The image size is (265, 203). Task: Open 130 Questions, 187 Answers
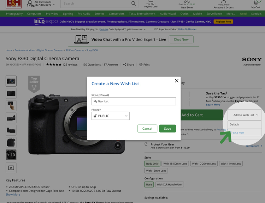coord(100,64)
